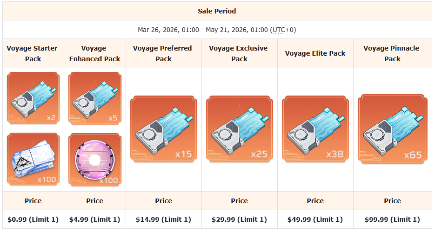
Task: Click the x5 item icon in Enhanced Pack
Action: click(94, 98)
